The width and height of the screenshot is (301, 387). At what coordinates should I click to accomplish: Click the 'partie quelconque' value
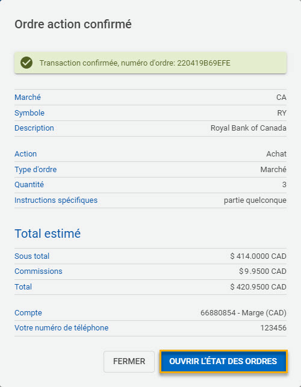click(255, 200)
